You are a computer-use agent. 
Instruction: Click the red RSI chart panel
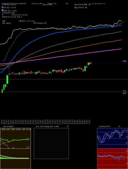pyautogui.click(x=112, y=159)
